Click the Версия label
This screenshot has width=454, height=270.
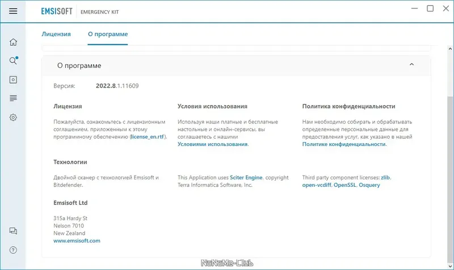point(64,86)
